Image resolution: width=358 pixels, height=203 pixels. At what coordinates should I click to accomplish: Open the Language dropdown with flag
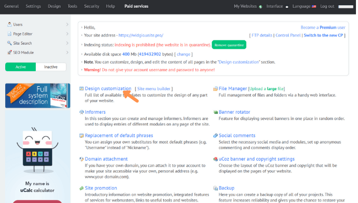[x=304, y=6]
